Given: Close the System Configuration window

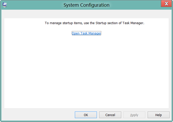Looking at the screenshot, I should coord(166,4).
